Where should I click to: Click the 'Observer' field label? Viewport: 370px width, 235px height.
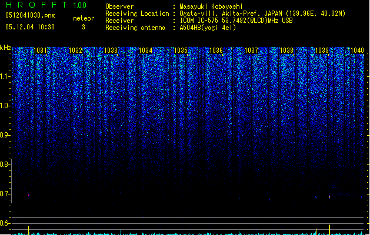119,6
